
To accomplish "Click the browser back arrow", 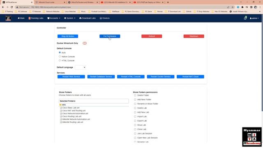I will (x=3, y=7).
